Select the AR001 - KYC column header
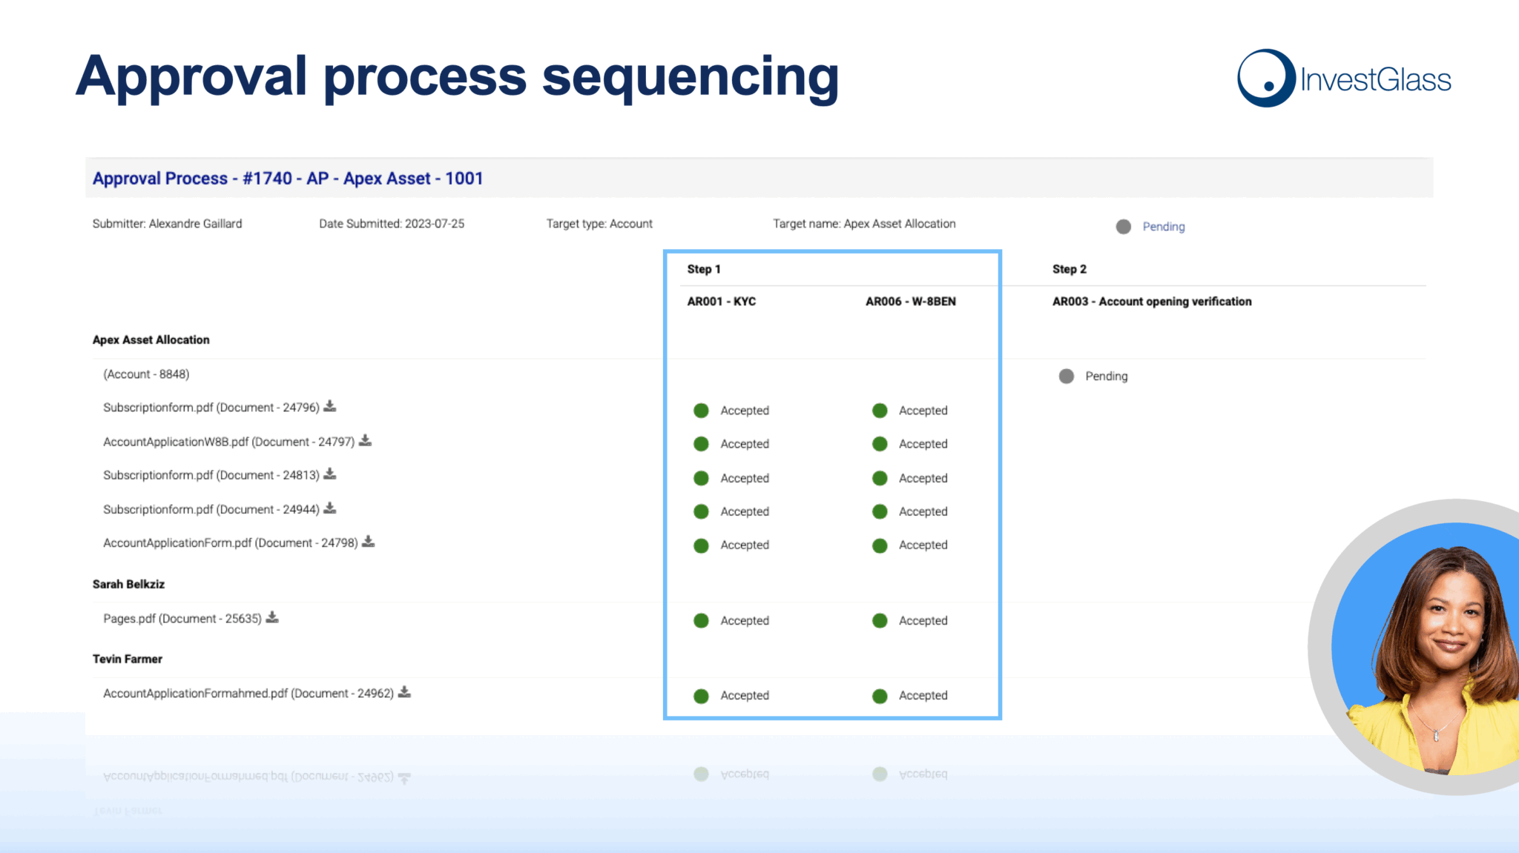The width and height of the screenshot is (1519, 853). 721,301
